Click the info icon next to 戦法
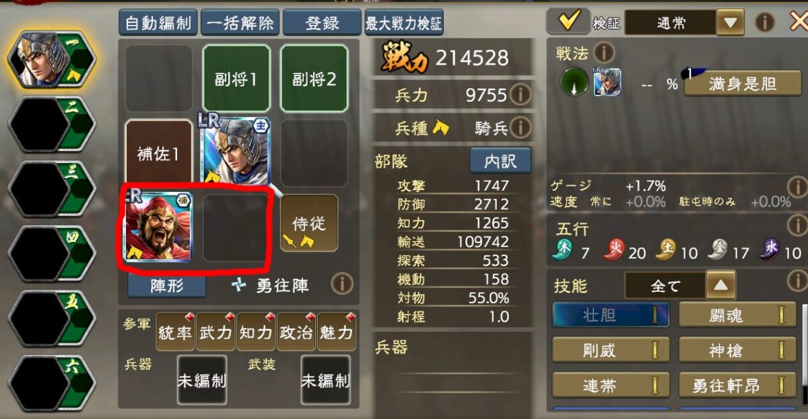 tap(603, 52)
